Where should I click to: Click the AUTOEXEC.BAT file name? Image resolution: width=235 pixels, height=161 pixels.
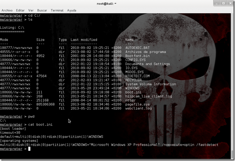point(138,48)
